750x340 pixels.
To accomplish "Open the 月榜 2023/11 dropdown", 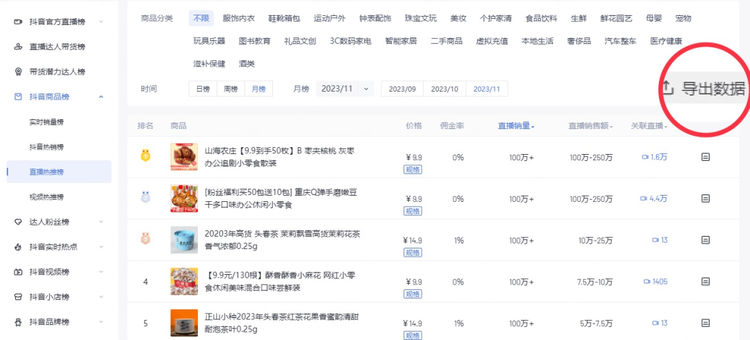I will pyautogui.click(x=345, y=89).
